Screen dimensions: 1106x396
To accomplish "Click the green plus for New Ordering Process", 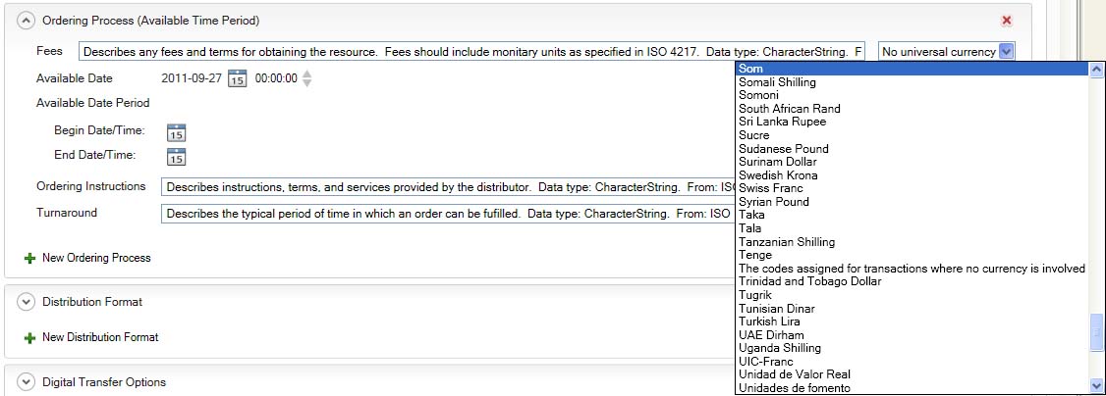I will point(29,259).
